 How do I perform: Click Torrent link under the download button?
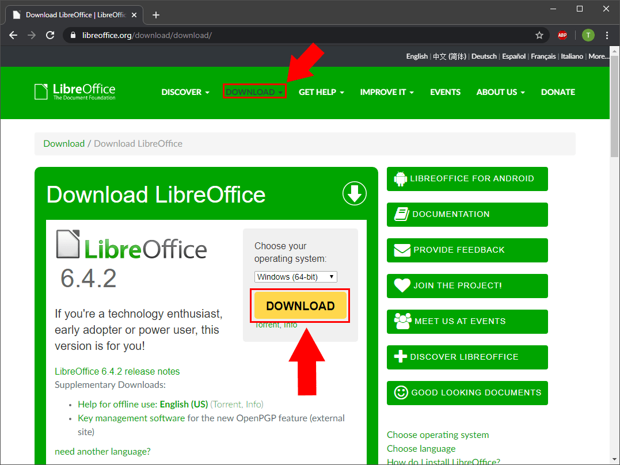point(267,325)
